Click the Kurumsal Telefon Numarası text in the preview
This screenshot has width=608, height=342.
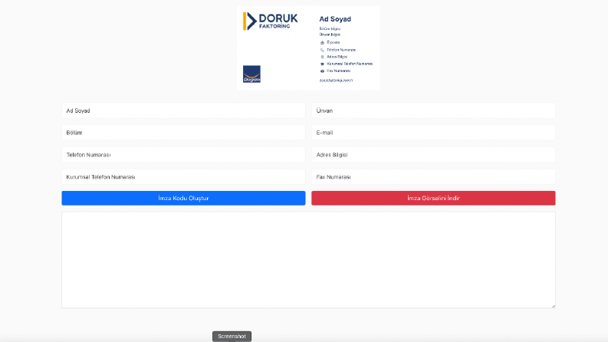[x=350, y=64]
